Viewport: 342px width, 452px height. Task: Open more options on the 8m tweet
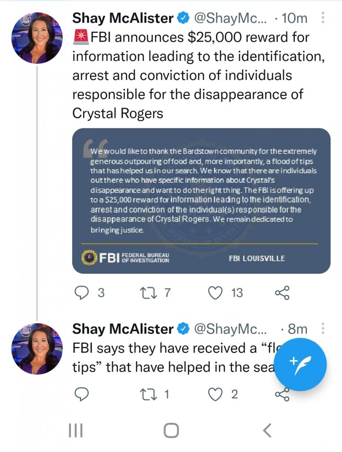(x=323, y=329)
